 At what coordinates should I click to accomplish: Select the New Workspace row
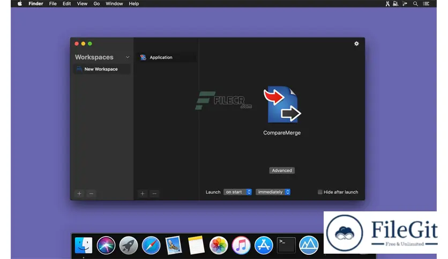(102, 69)
